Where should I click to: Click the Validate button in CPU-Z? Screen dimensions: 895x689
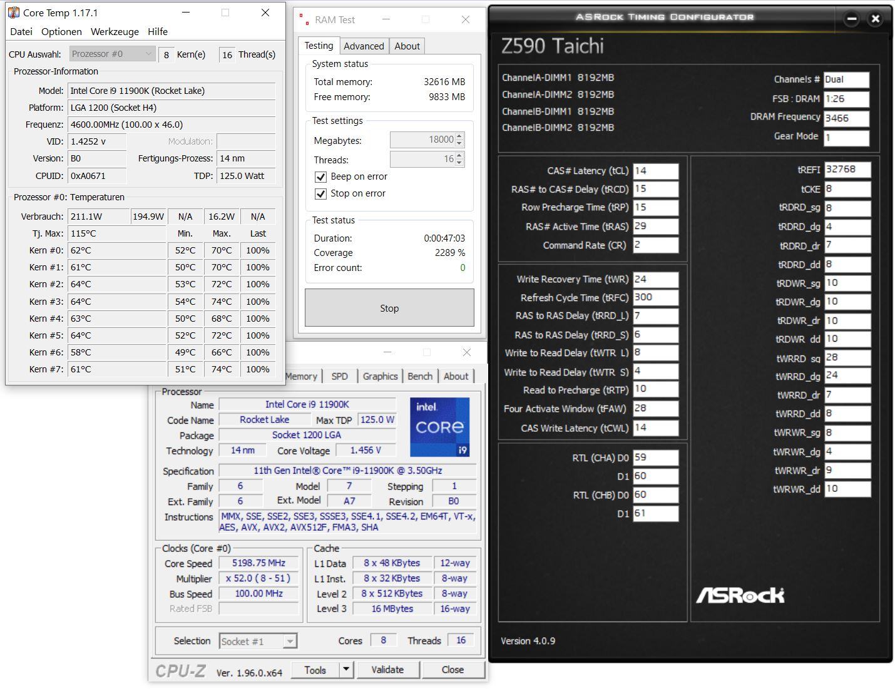[387, 670]
